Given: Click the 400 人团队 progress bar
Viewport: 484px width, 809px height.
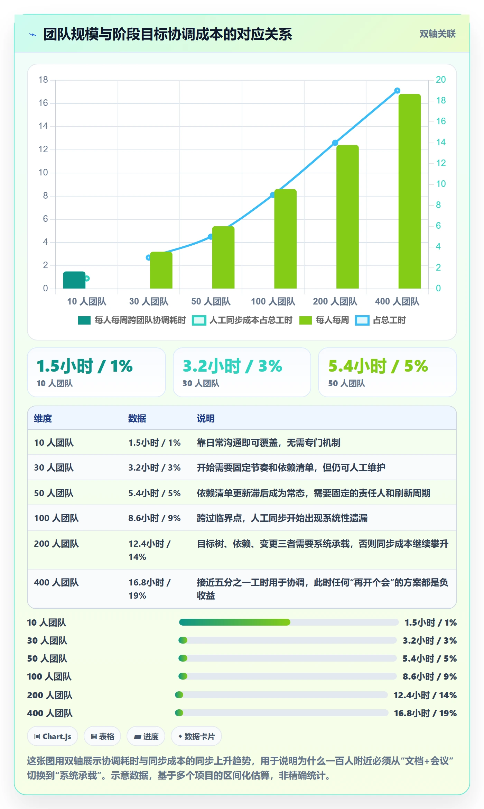Looking at the screenshot, I should pos(282,713).
